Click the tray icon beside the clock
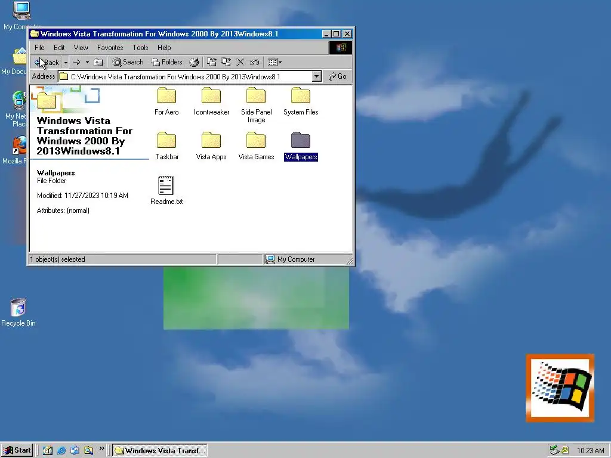The width and height of the screenshot is (611, 458). 565,451
